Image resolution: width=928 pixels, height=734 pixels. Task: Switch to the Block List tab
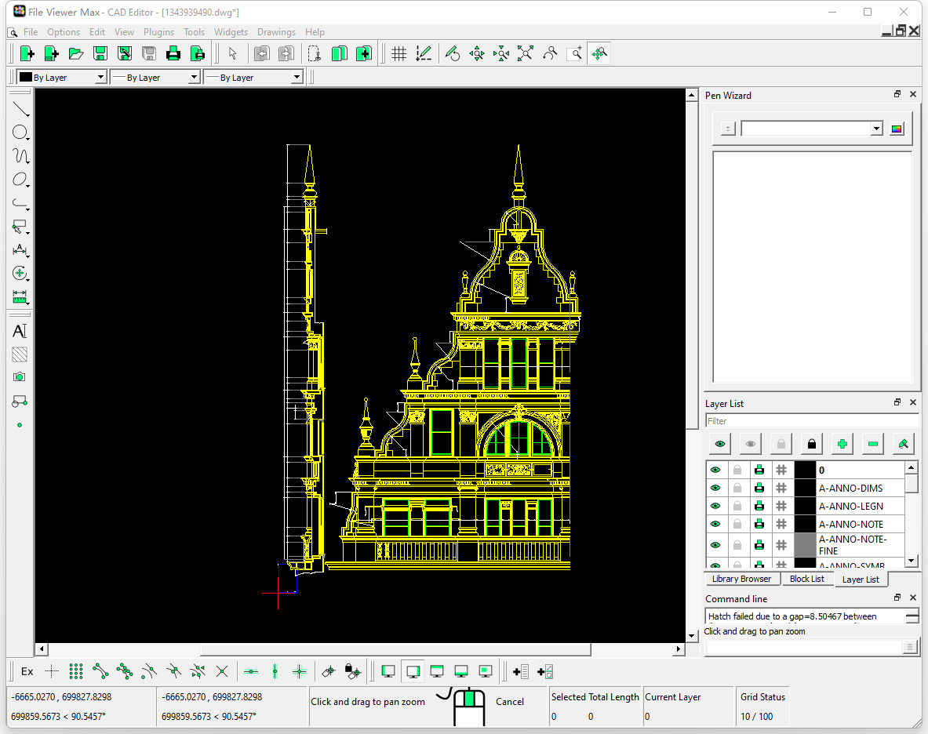808,579
